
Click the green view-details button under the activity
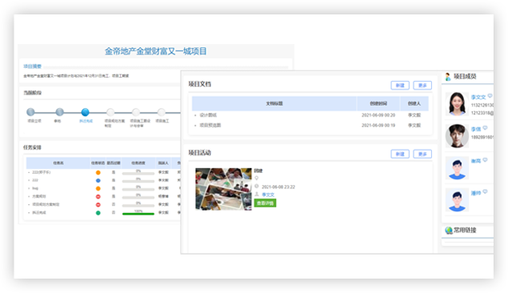click(x=265, y=203)
